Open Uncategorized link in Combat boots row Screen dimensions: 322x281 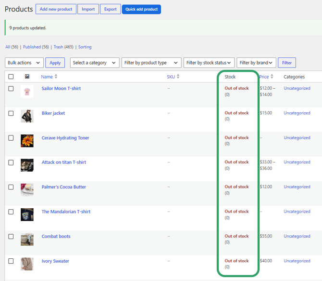[x=297, y=236]
